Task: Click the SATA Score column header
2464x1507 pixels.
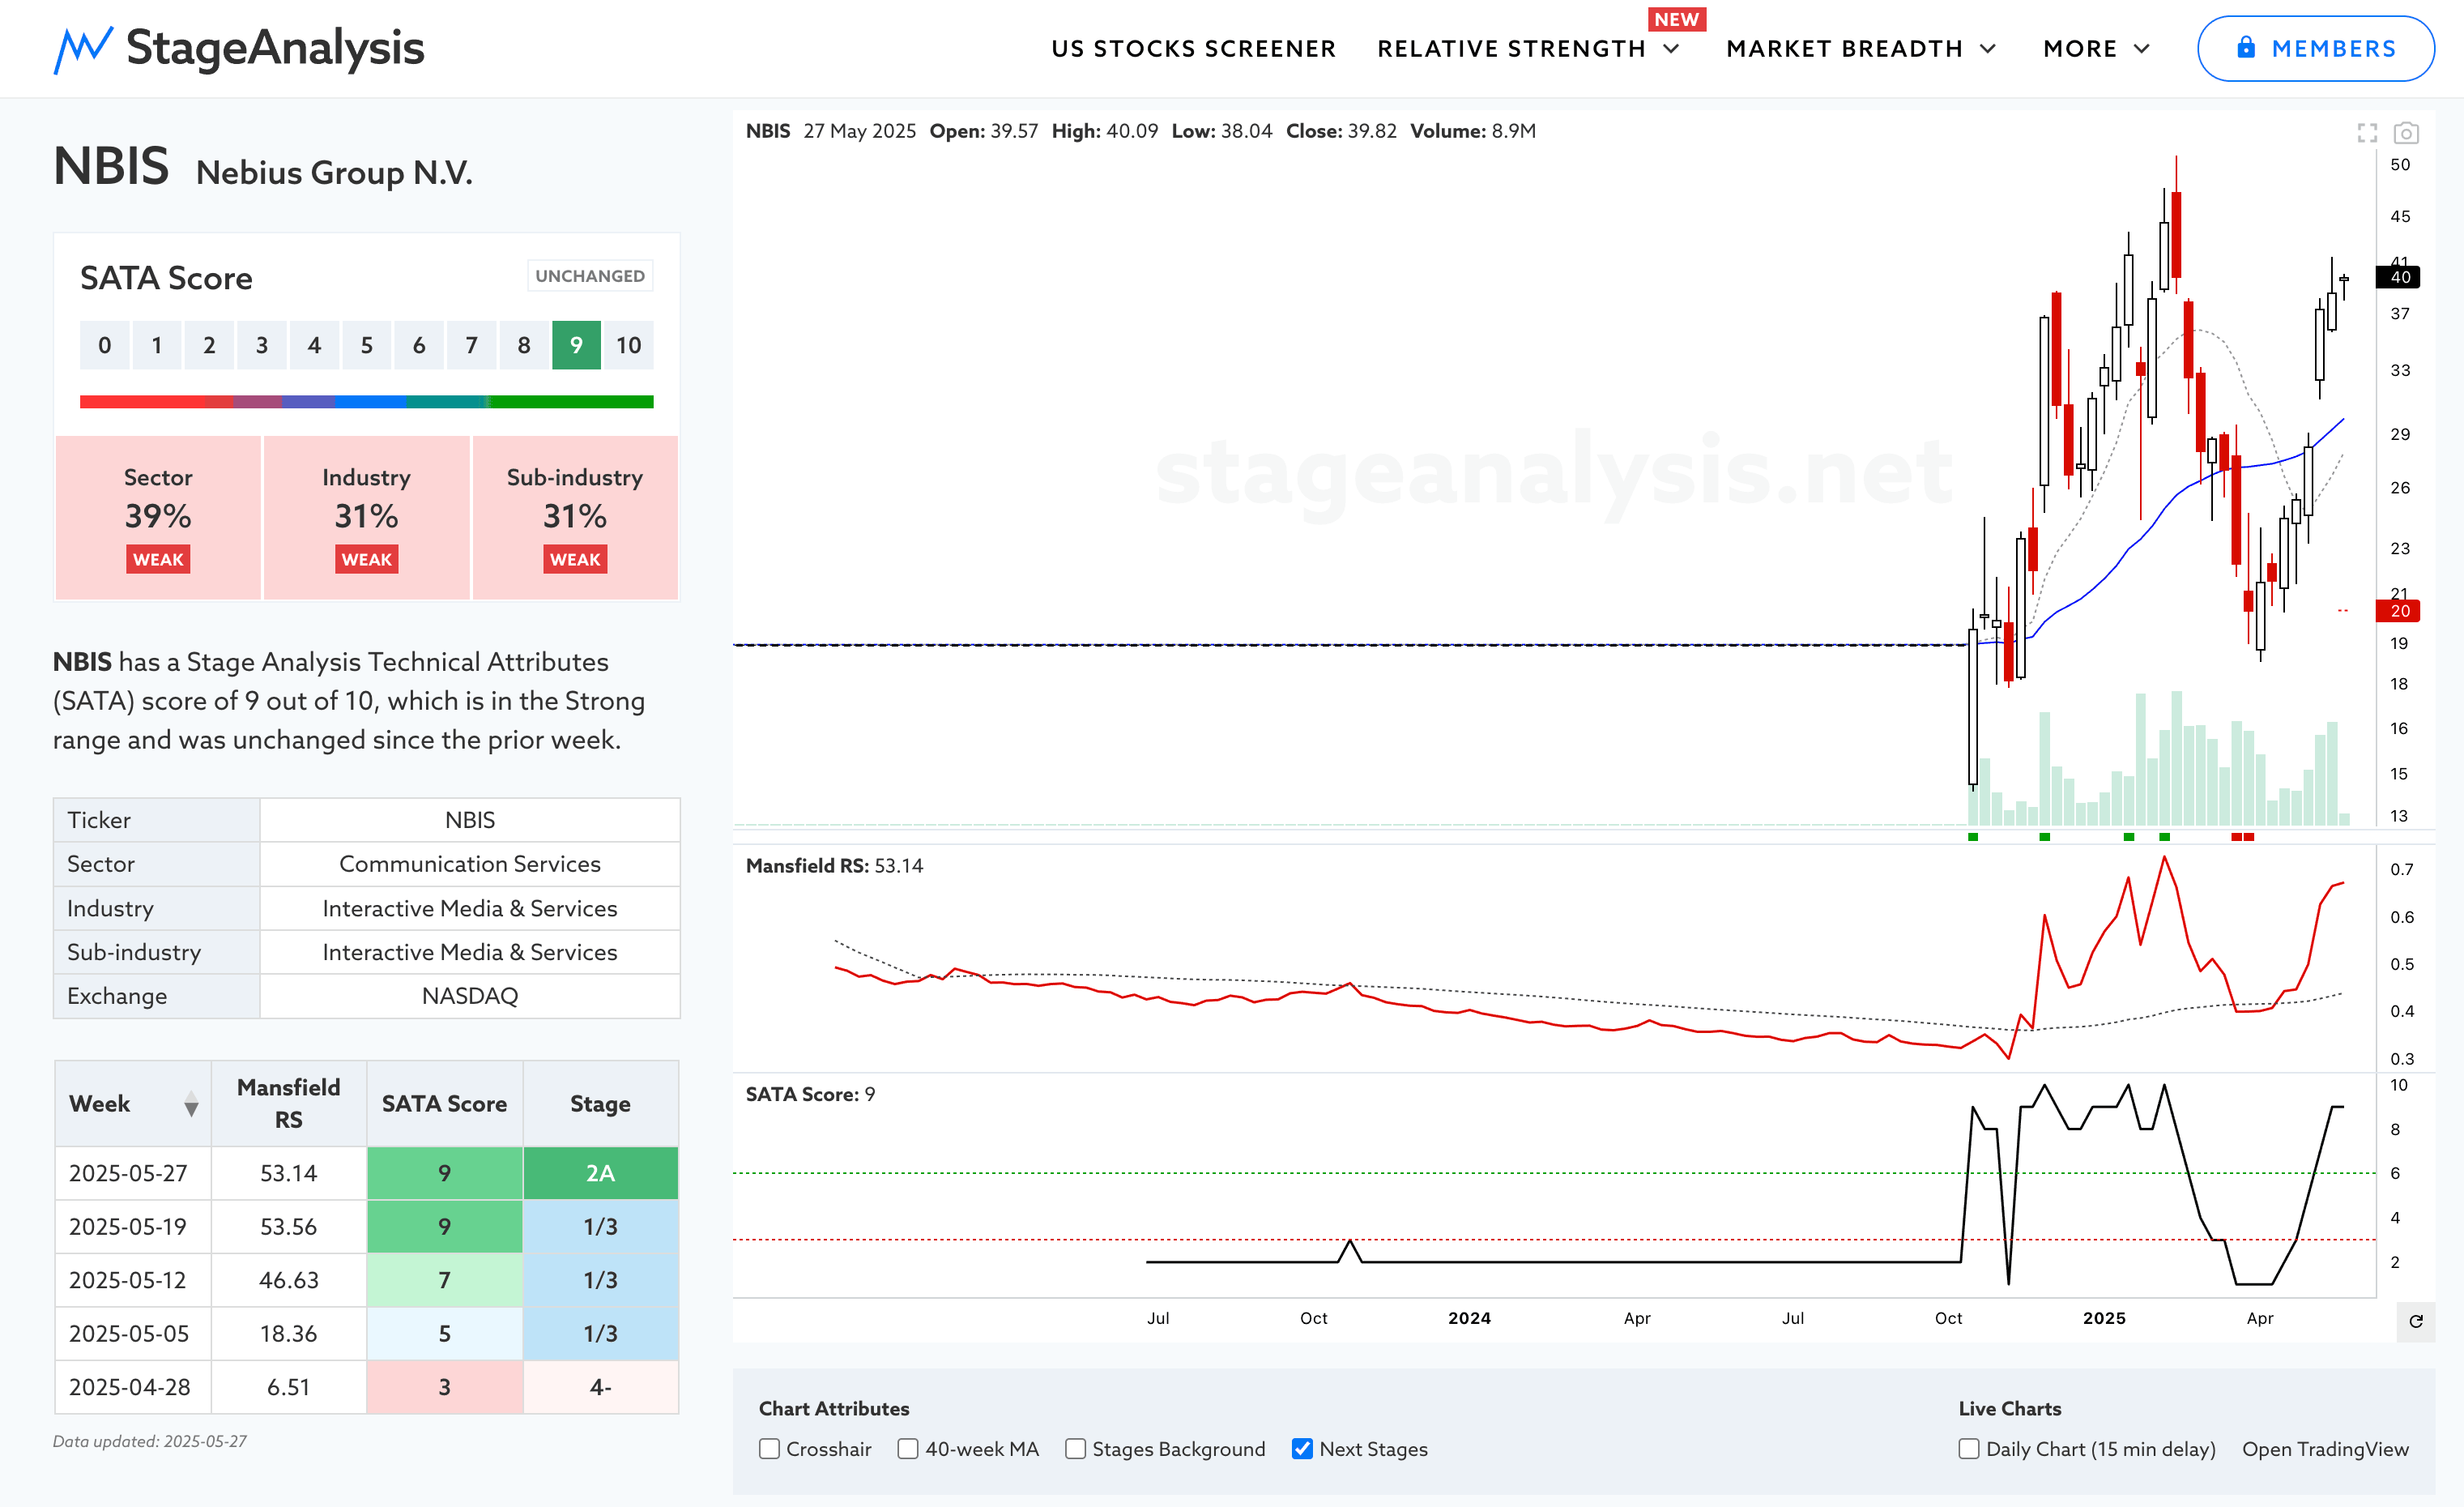Action: pyautogui.click(x=444, y=1103)
